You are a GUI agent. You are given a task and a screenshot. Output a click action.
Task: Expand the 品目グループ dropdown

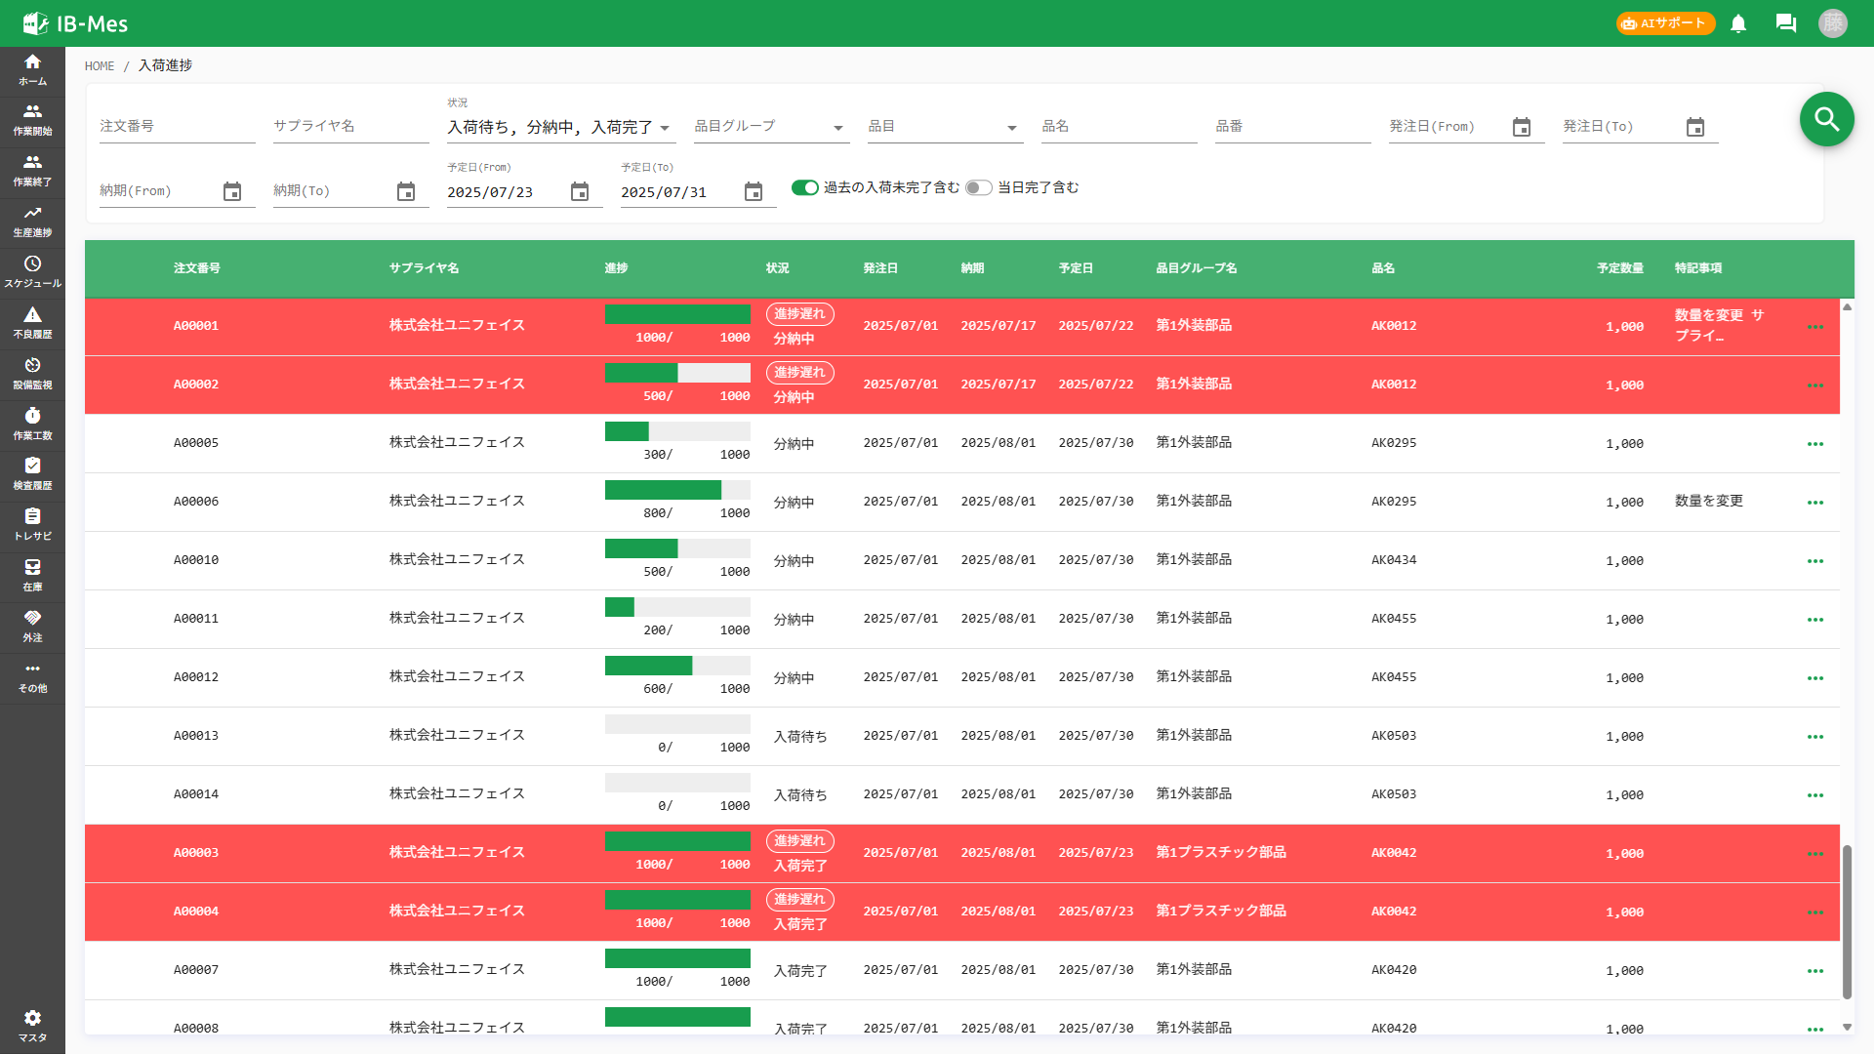click(x=837, y=127)
